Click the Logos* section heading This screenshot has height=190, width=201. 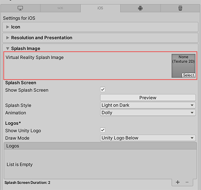(x=13, y=123)
